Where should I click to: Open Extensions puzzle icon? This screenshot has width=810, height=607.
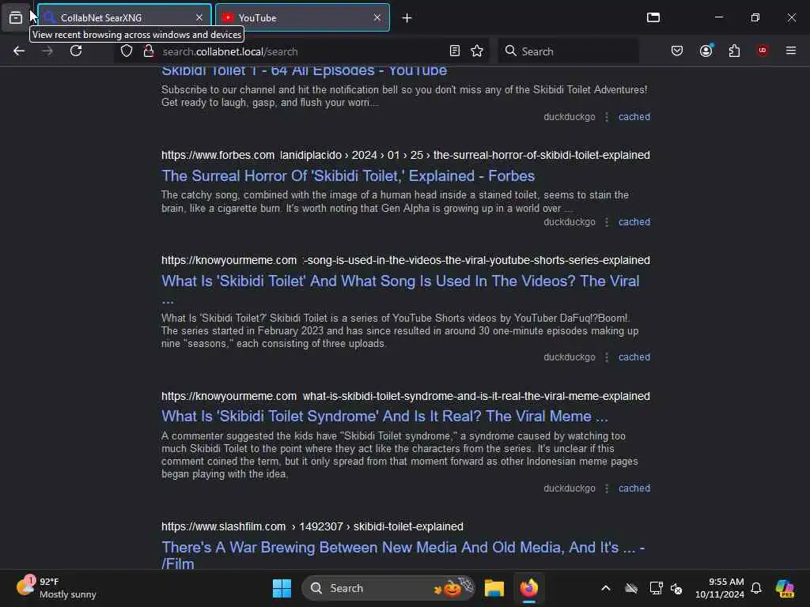(x=734, y=51)
